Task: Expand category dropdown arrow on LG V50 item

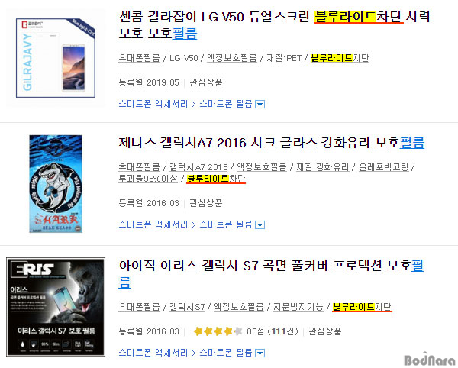Action: [260, 105]
